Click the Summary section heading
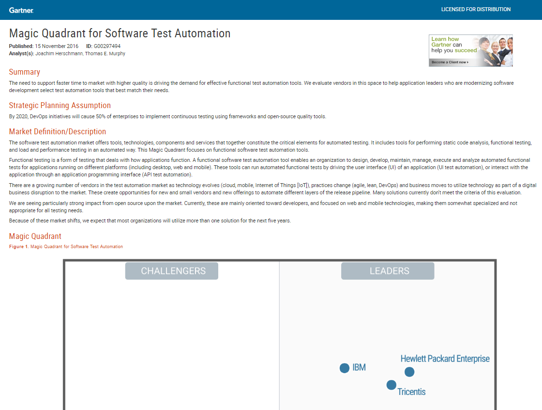The height and width of the screenshot is (410, 542). coord(25,72)
